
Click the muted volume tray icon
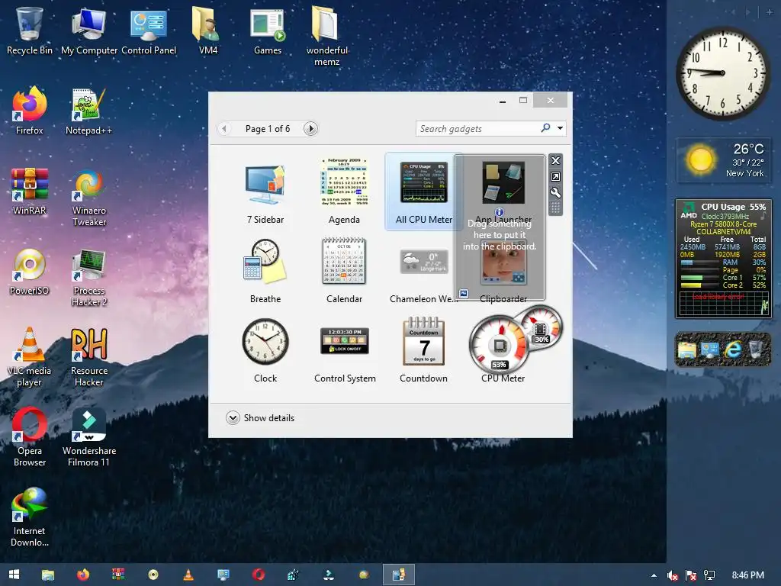pos(673,575)
